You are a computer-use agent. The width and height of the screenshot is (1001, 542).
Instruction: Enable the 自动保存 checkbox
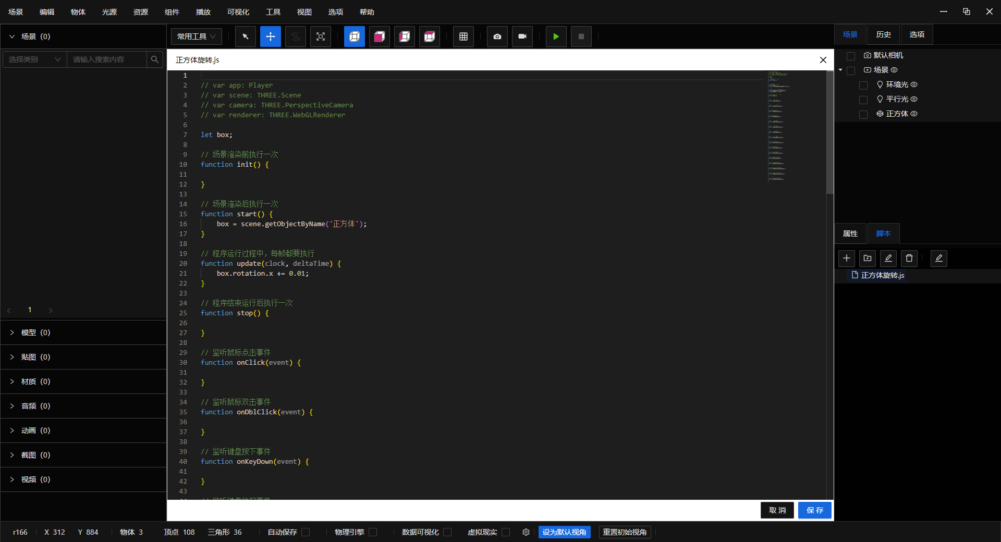click(306, 532)
